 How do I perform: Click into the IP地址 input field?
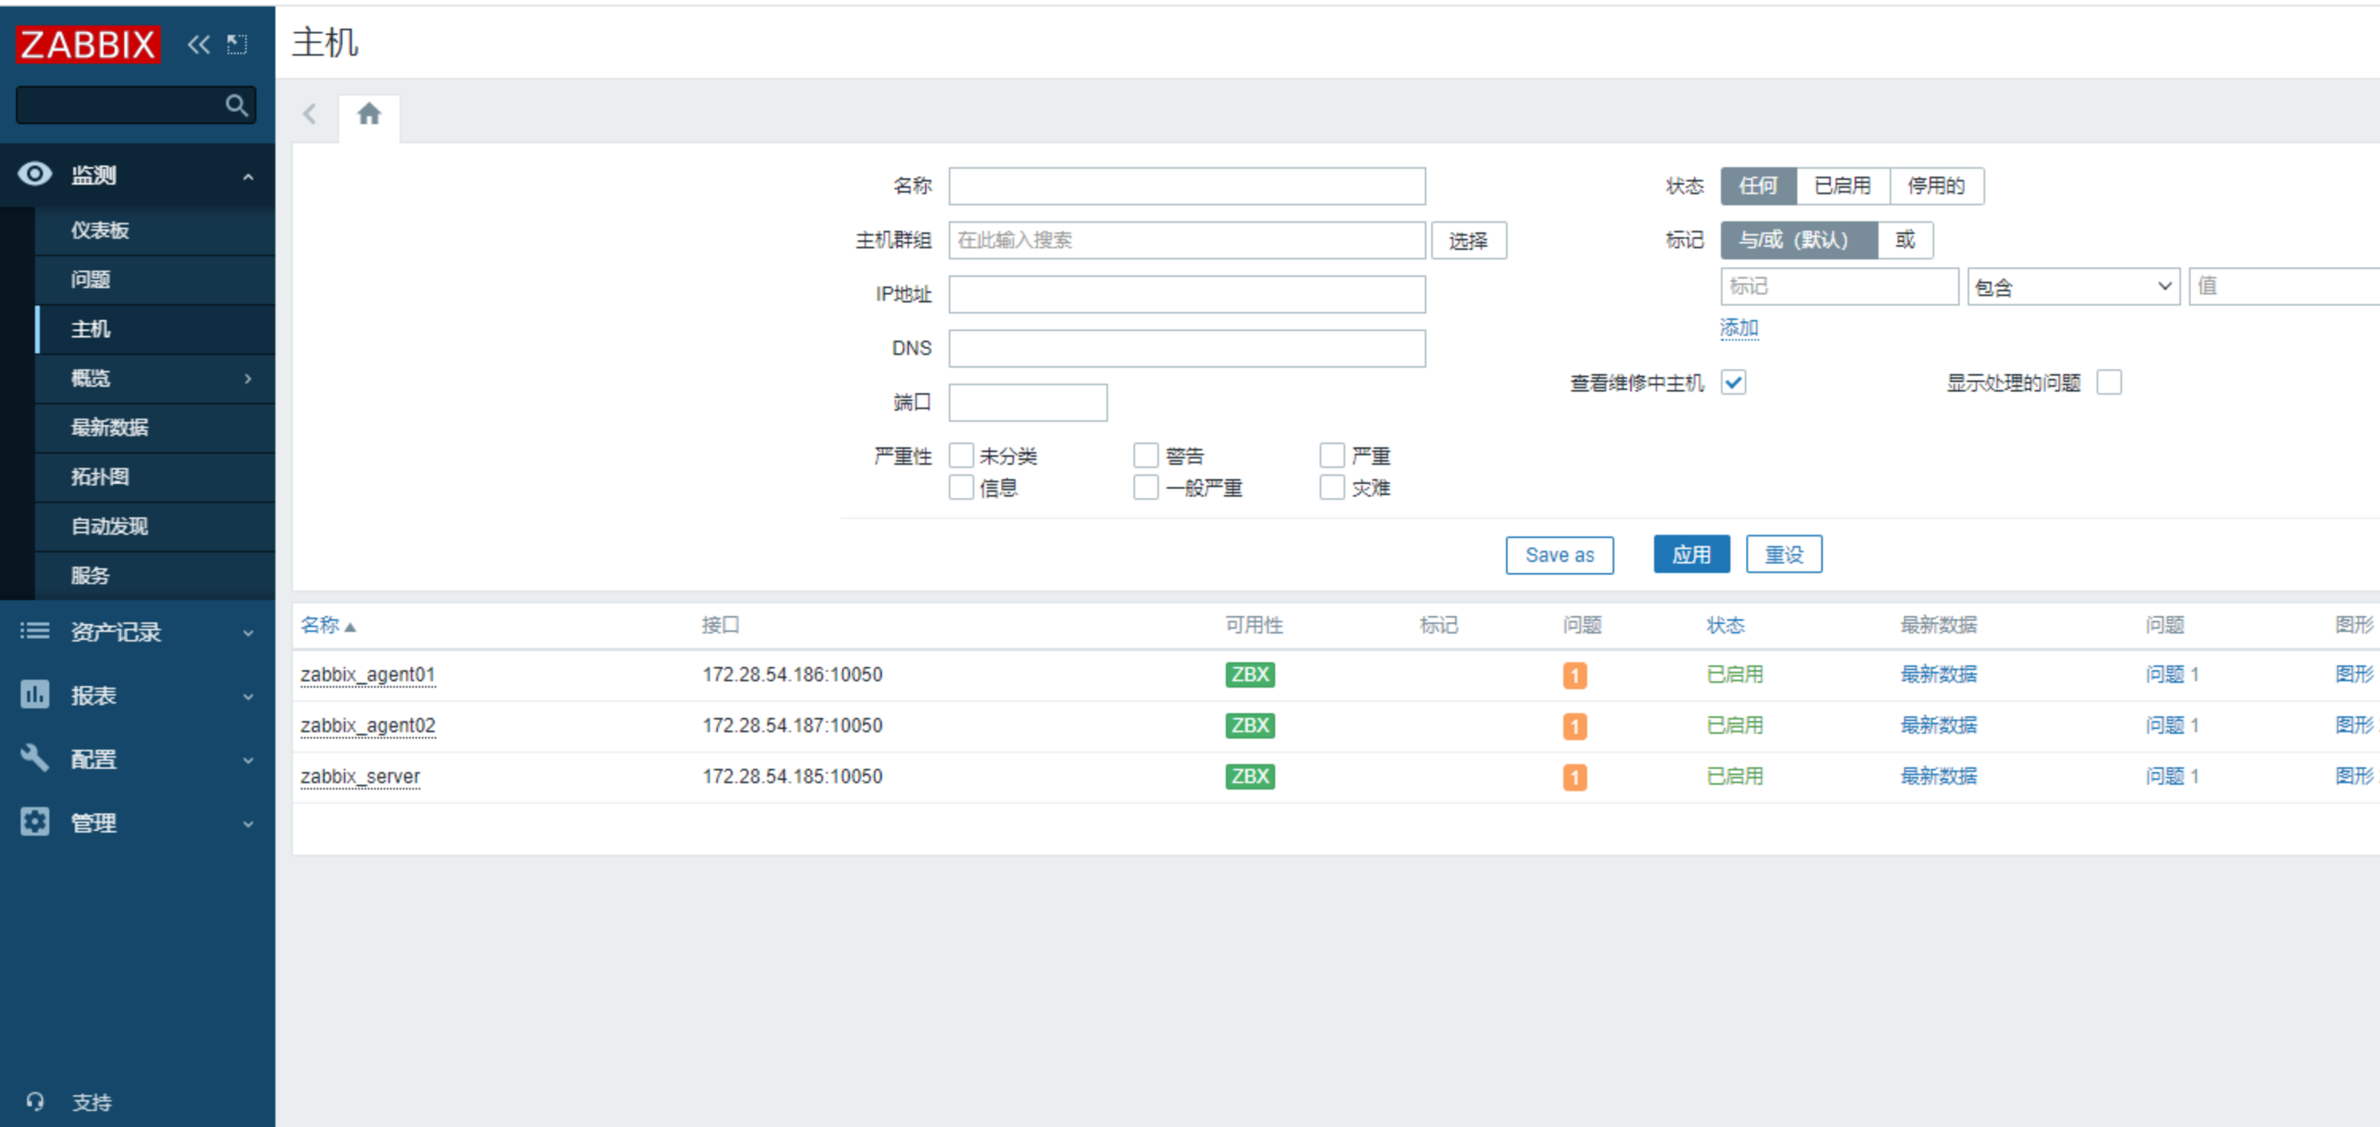[1186, 294]
